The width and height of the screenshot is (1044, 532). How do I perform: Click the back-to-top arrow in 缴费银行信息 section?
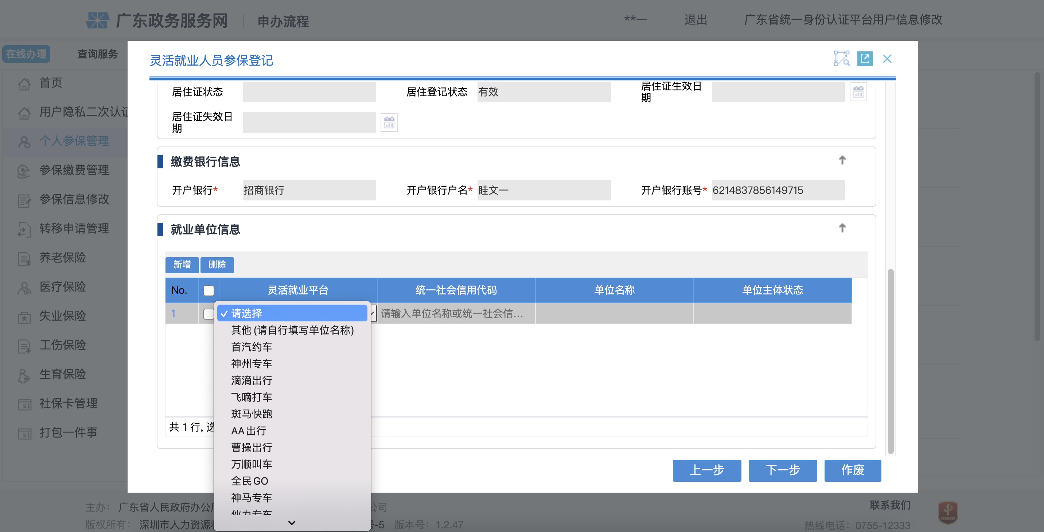(842, 160)
